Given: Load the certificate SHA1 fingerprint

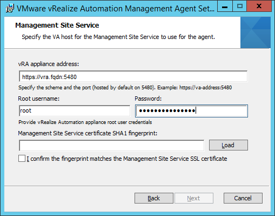Looking at the screenshot, I should coord(229,145).
